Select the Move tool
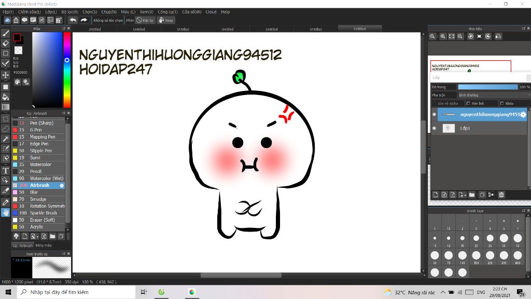Viewport: 531px width, 299px height. pyautogui.click(x=5, y=75)
